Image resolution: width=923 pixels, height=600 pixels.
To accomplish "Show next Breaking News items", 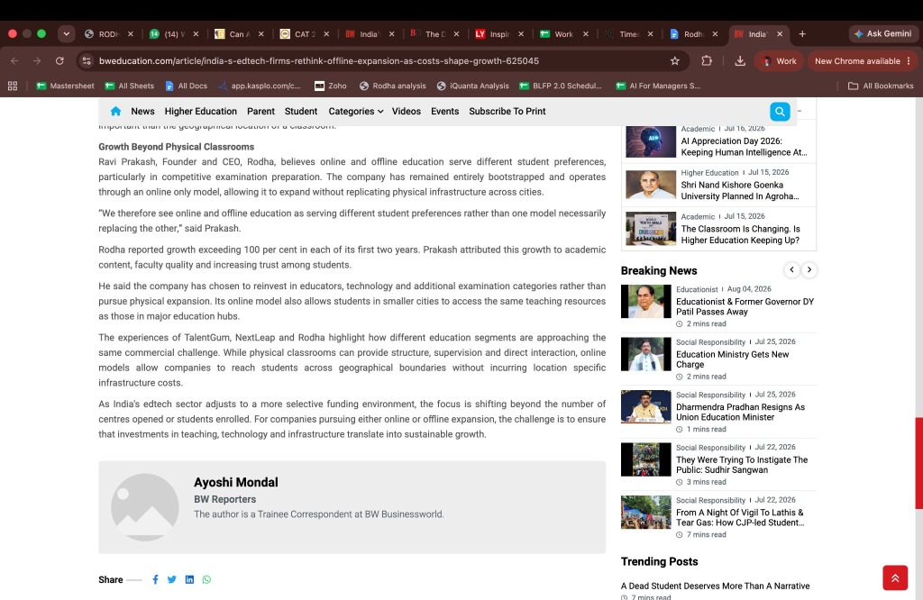I will point(809,269).
